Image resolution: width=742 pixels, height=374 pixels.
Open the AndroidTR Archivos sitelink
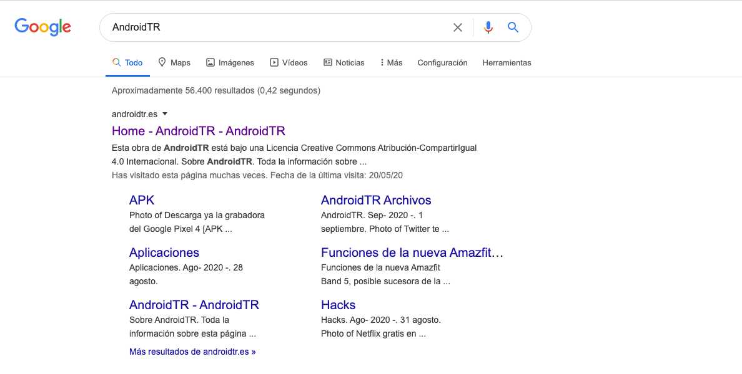376,200
